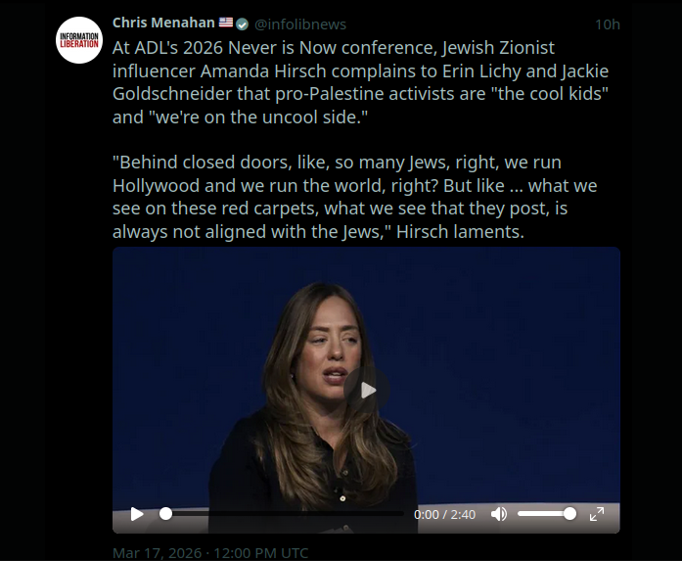Viewport: 682px width, 561px height.
Task: Click the word Goldschneider in the post
Action: pyautogui.click(x=172, y=94)
